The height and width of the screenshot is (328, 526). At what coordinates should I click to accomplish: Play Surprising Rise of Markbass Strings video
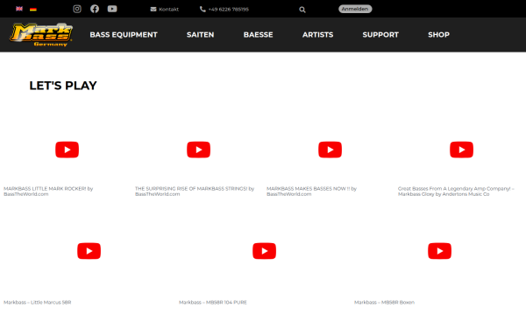pos(199,150)
